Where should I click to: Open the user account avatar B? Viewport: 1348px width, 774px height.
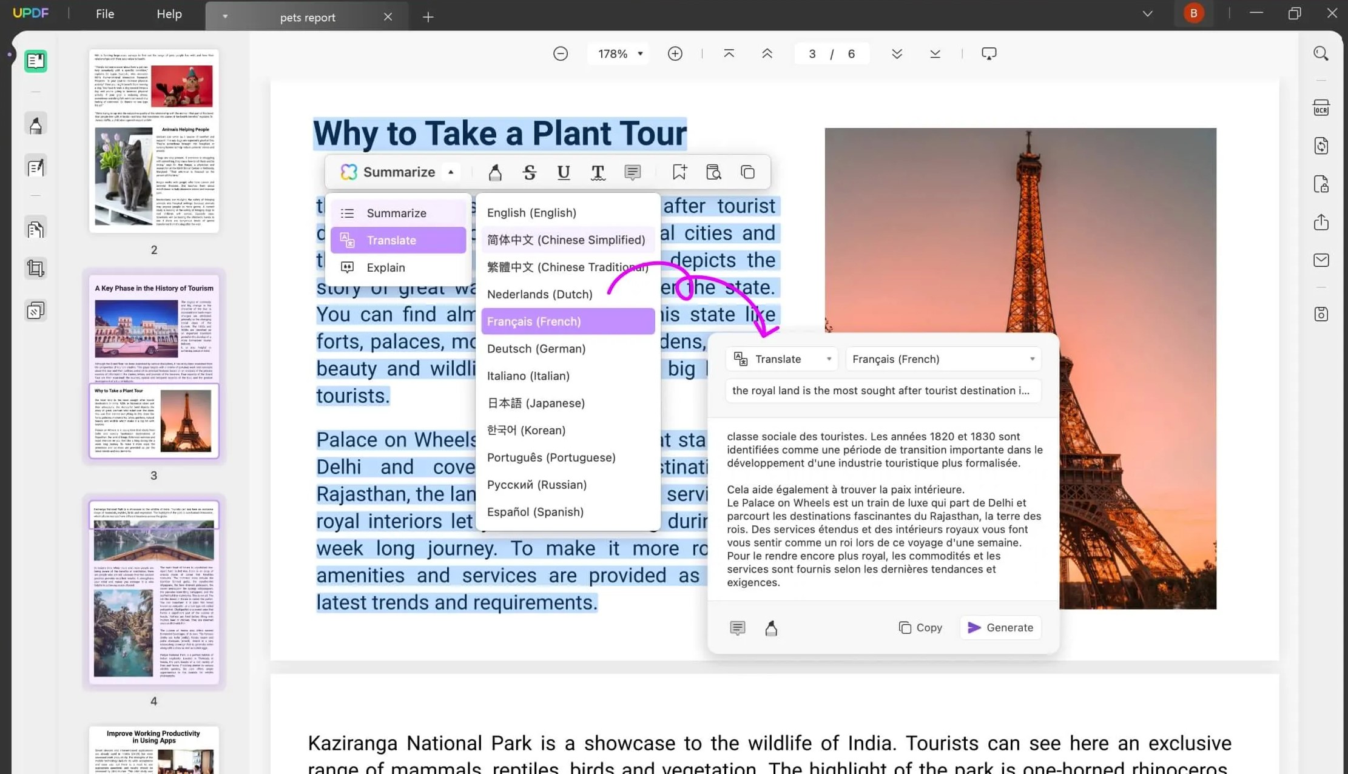click(x=1193, y=13)
